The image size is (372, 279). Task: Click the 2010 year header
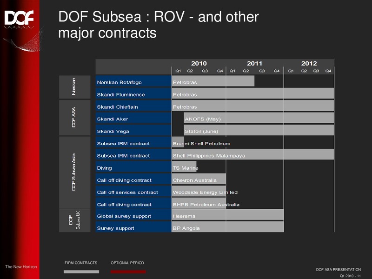point(199,63)
